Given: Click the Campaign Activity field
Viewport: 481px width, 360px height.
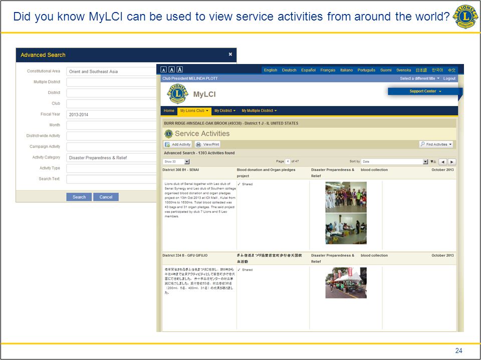Looking at the screenshot, I should [111, 146].
